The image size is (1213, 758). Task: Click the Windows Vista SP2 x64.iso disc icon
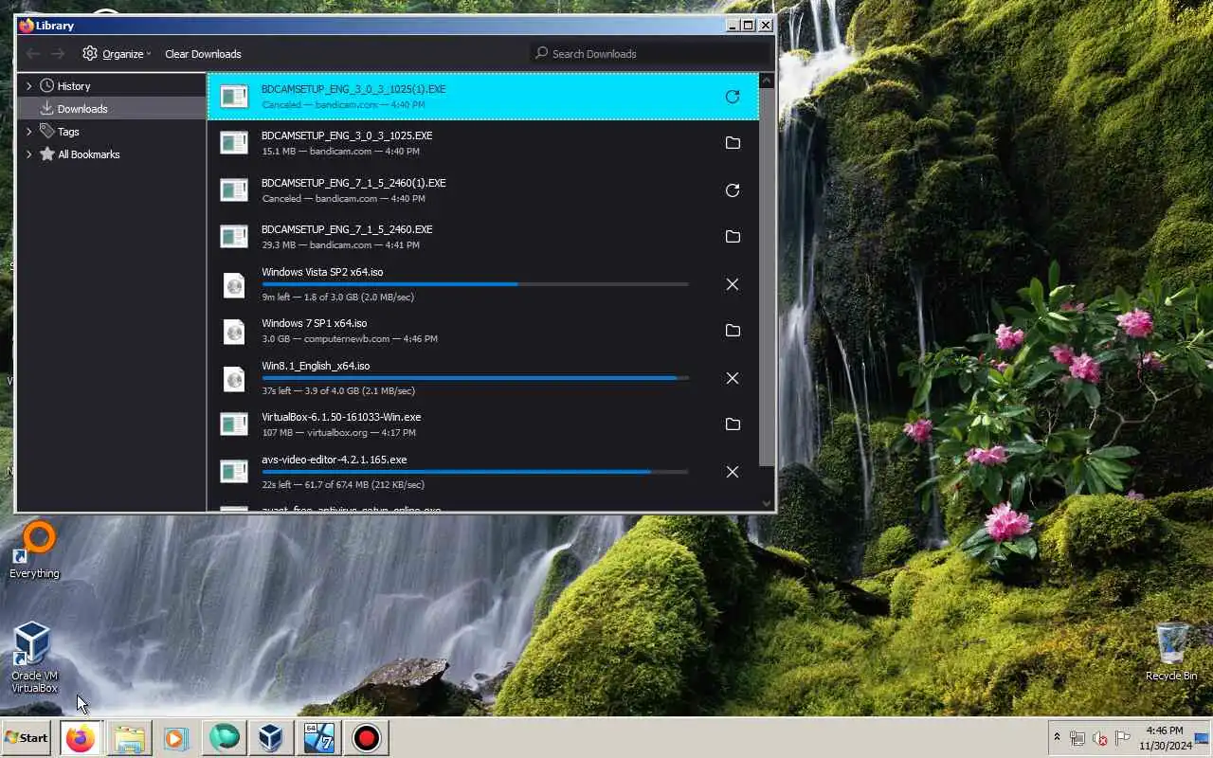(x=234, y=284)
